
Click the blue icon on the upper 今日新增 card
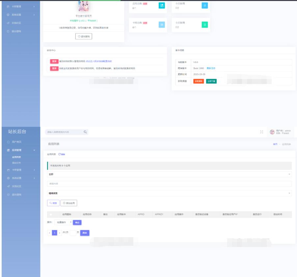click(204, 5)
